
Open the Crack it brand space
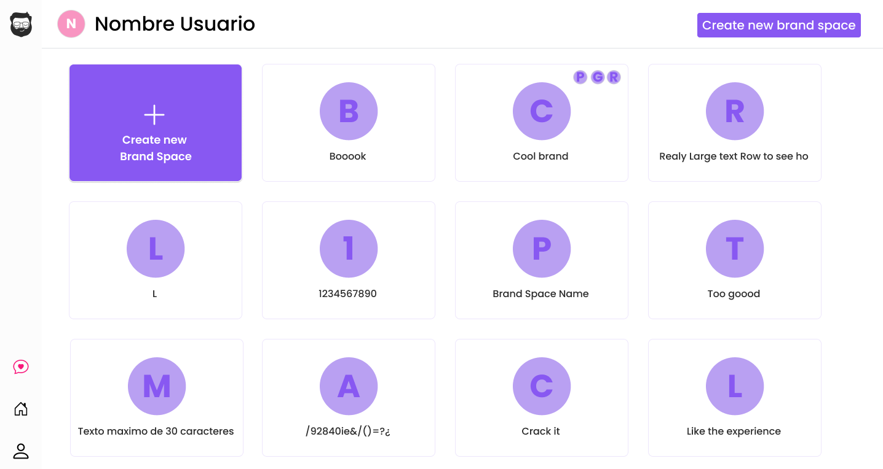542,398
